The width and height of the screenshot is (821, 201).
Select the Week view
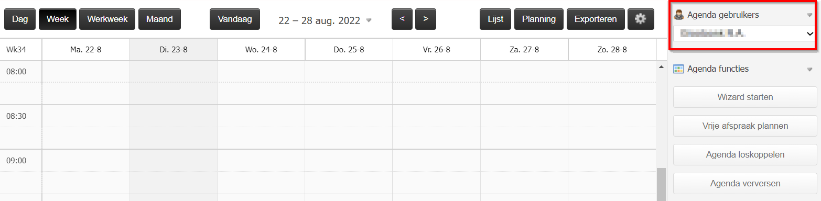pyautogui.click(x=58, y=19)
